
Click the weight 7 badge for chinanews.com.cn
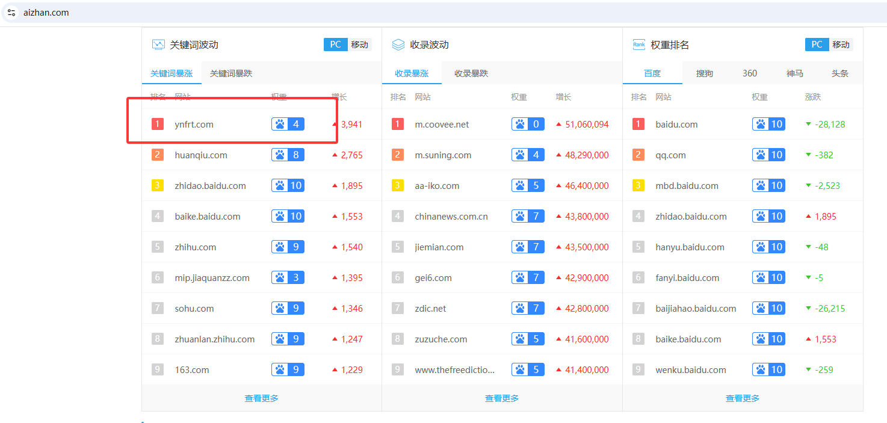pos(528,216)
